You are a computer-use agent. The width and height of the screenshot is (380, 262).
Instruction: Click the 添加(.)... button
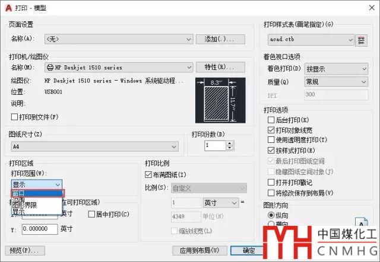point(220,39)
